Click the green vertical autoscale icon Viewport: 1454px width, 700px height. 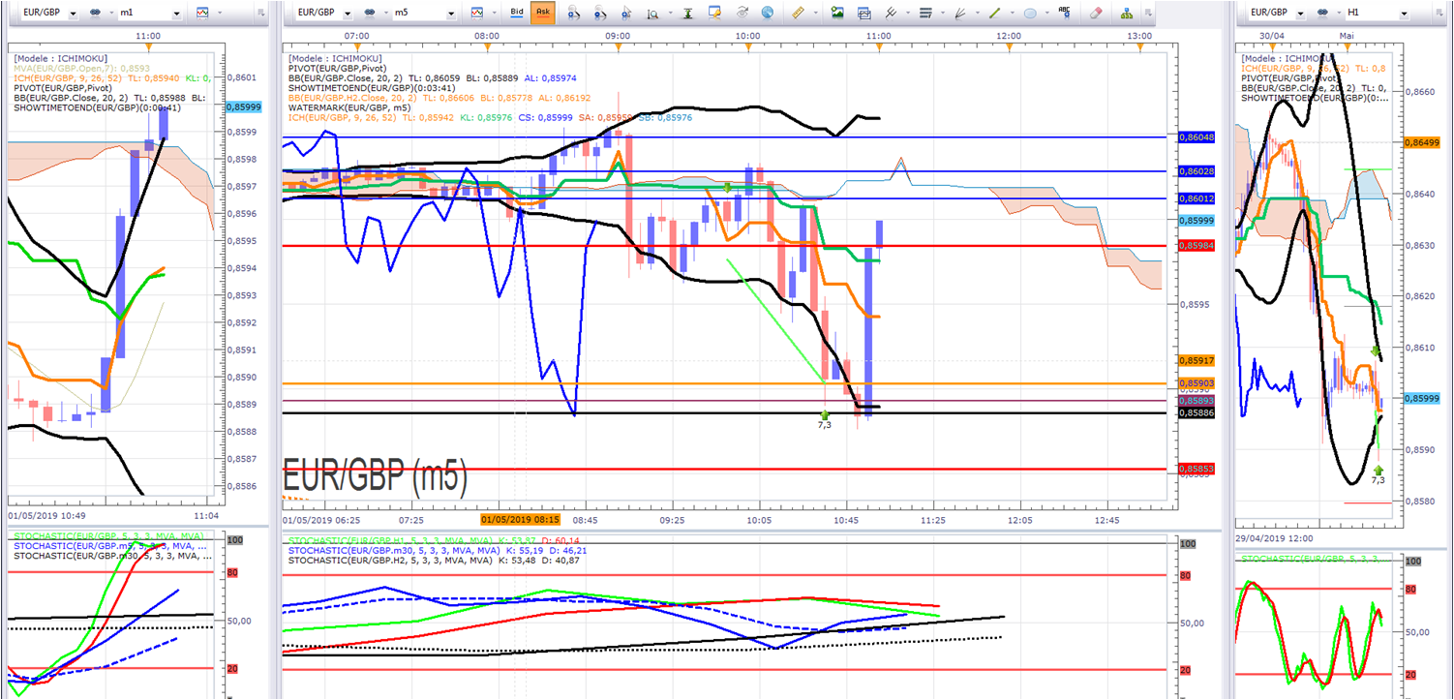coord(687,14)
